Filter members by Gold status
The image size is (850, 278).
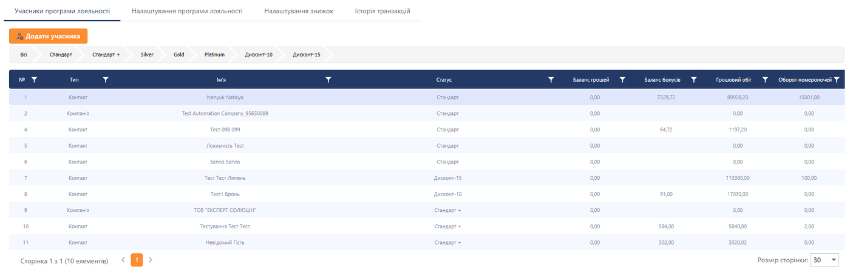[x=178, y=55]
